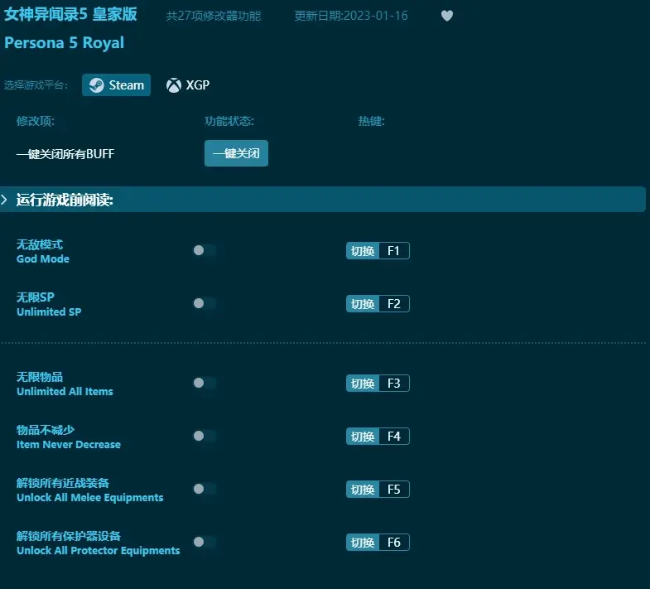Click the F4 hotkey switch button
Image resolution: width=650 pixels, height=589 pixels.
378,437
